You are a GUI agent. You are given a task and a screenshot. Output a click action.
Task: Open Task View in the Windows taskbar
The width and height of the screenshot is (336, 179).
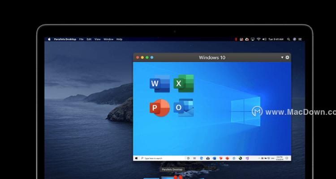click(x=194, y=158)
